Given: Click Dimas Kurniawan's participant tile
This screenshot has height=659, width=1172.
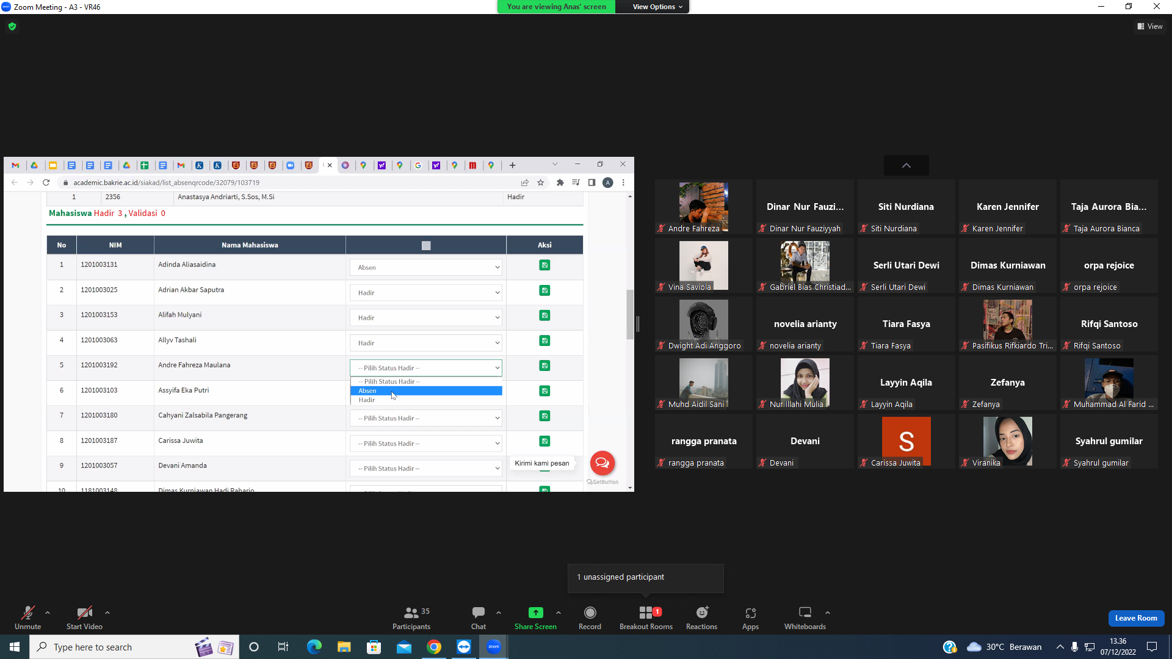Looking at the screenshot, I should 1007,265.
